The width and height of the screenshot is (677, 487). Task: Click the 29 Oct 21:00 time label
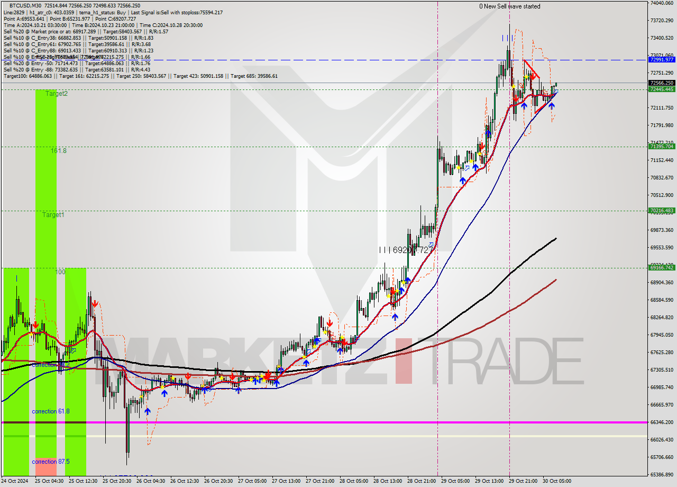(x=523, y=481)
